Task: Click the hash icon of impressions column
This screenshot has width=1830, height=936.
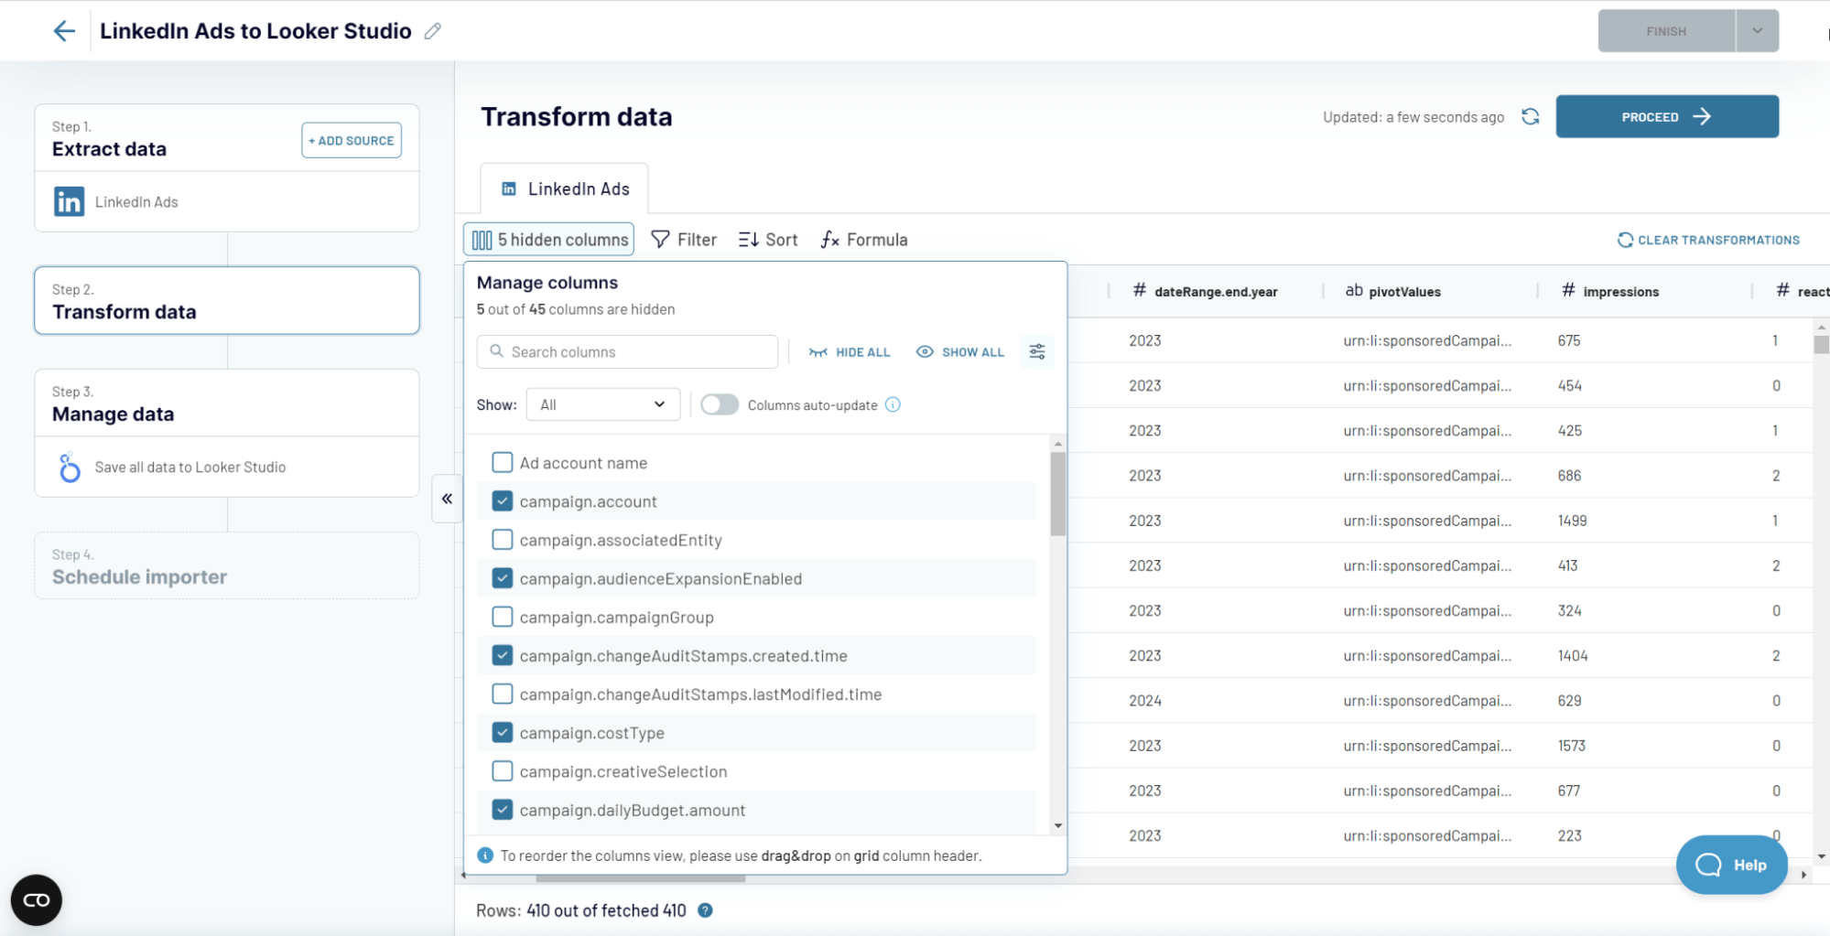Action: (x=1568, y=291)
